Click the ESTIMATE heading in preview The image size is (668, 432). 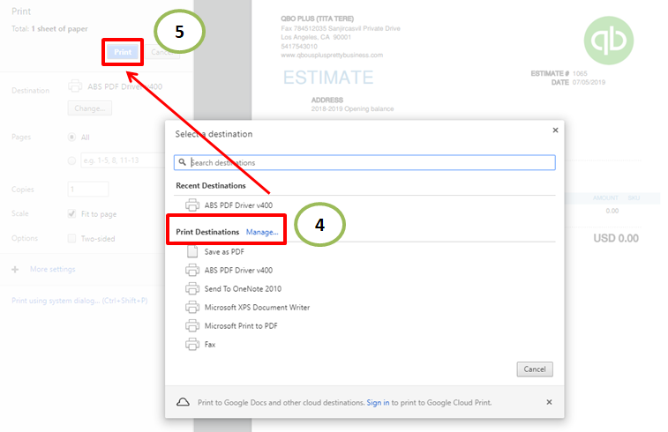click(328, 78)
